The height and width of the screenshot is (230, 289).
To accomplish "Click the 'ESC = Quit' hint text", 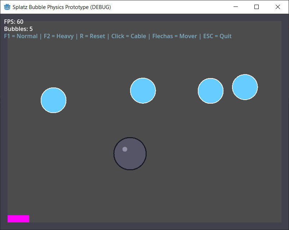I will (217, 36).
